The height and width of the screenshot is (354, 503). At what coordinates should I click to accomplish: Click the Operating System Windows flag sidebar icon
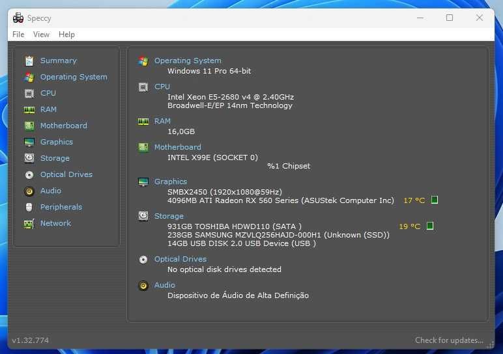[29, 77]
